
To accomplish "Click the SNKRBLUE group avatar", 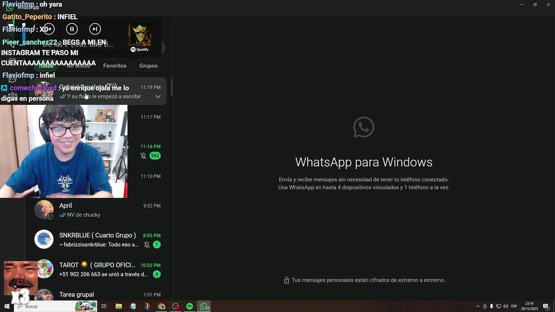I will click(44, 239).
